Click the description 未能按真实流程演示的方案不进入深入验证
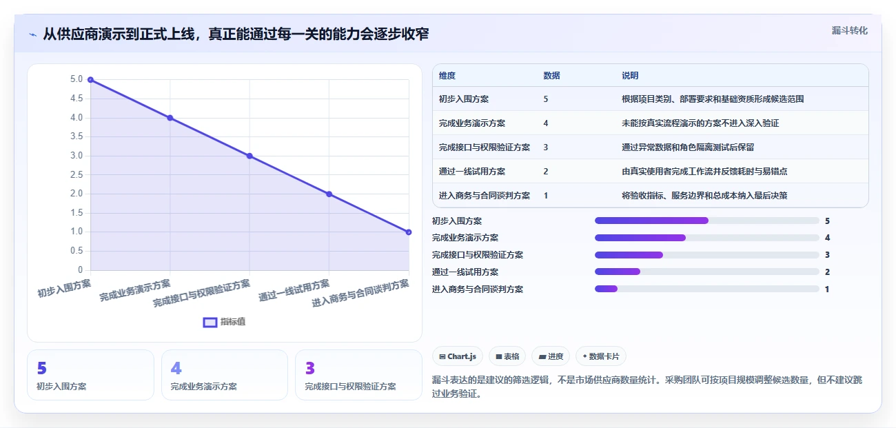The image size is (896, 428). tap(700, 123)
